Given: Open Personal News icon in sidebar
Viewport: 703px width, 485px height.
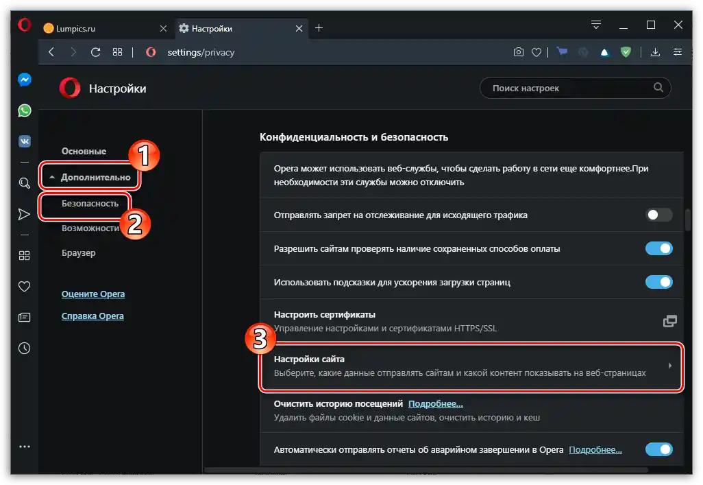Looking at the screenshot, I should [x=24, y=318].
